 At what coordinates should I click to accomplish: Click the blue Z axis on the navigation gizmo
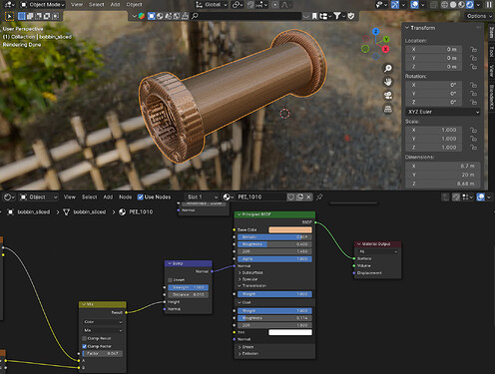coord(376,32)
